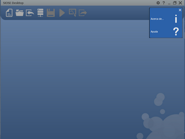Close the Acerca de / Ayuda popup panel
The height and width of the screenshot is (139, 185).
point(180,10)
